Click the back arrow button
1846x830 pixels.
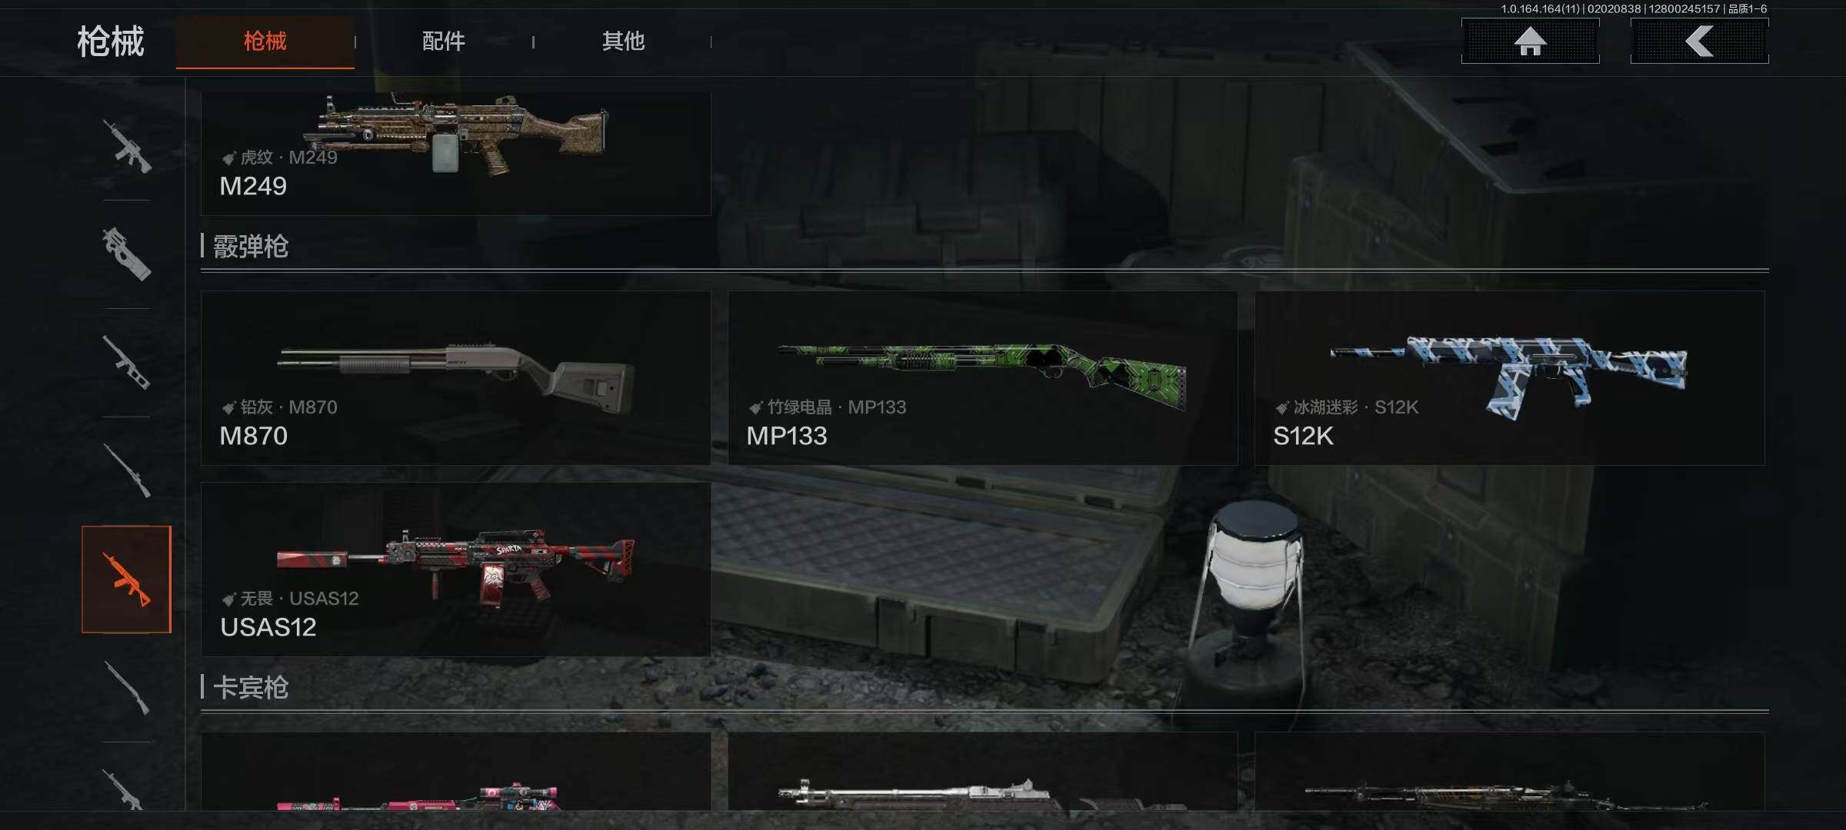tap(1699, 41)
